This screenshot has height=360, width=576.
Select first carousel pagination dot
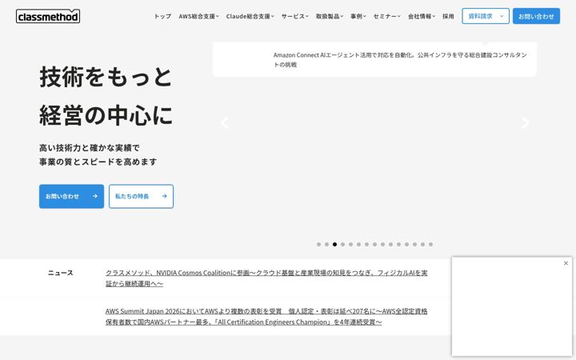[318, 244]
